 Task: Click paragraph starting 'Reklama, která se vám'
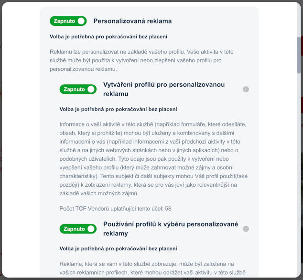coord(152,268)
